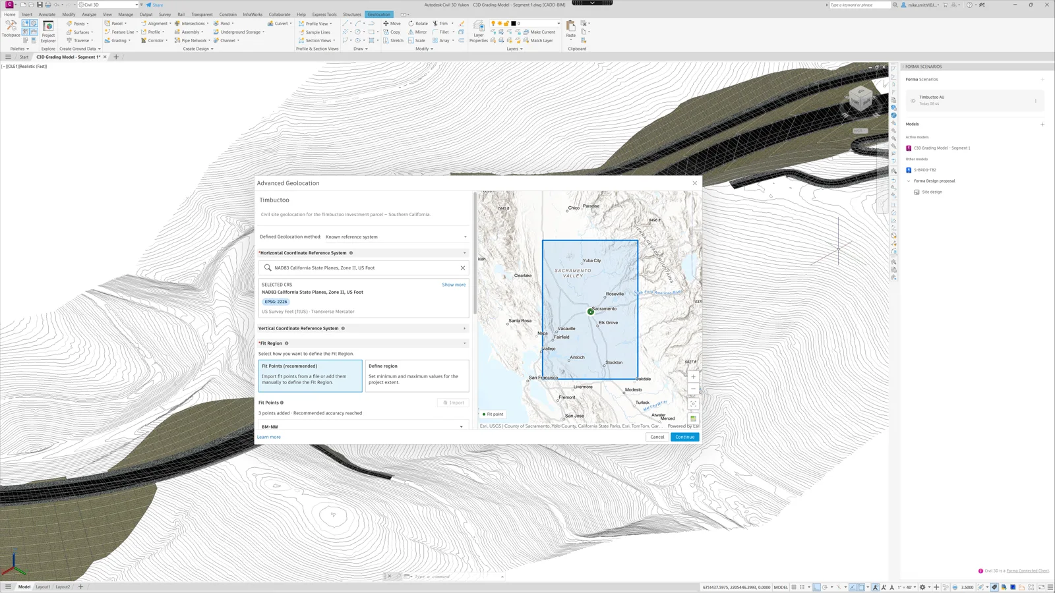Screen dimensions: 1055x593
Task: Collapse the Fit Region section
Action: (x=464, y=343)
